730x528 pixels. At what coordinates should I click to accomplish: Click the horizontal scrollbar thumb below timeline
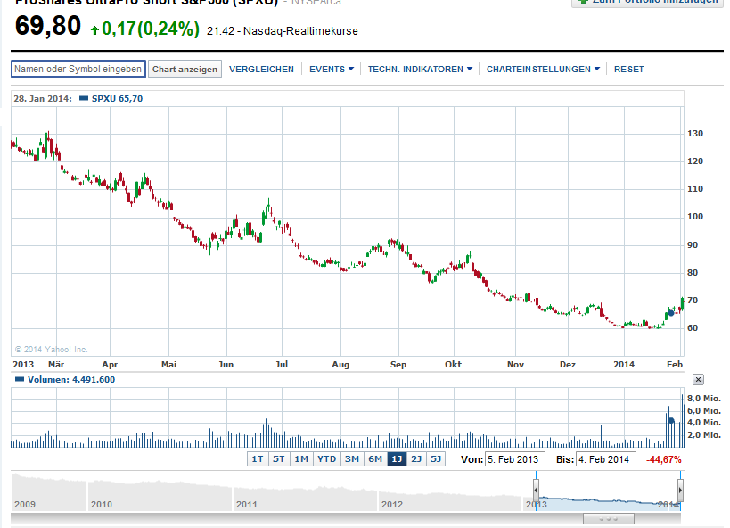click(609, 519)
